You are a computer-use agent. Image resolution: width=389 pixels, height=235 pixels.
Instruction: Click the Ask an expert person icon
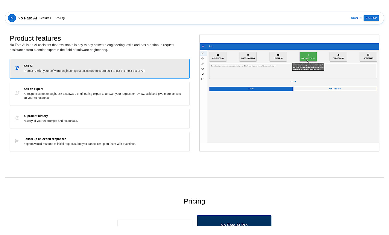pyautogui.click(x=17, y=93)
